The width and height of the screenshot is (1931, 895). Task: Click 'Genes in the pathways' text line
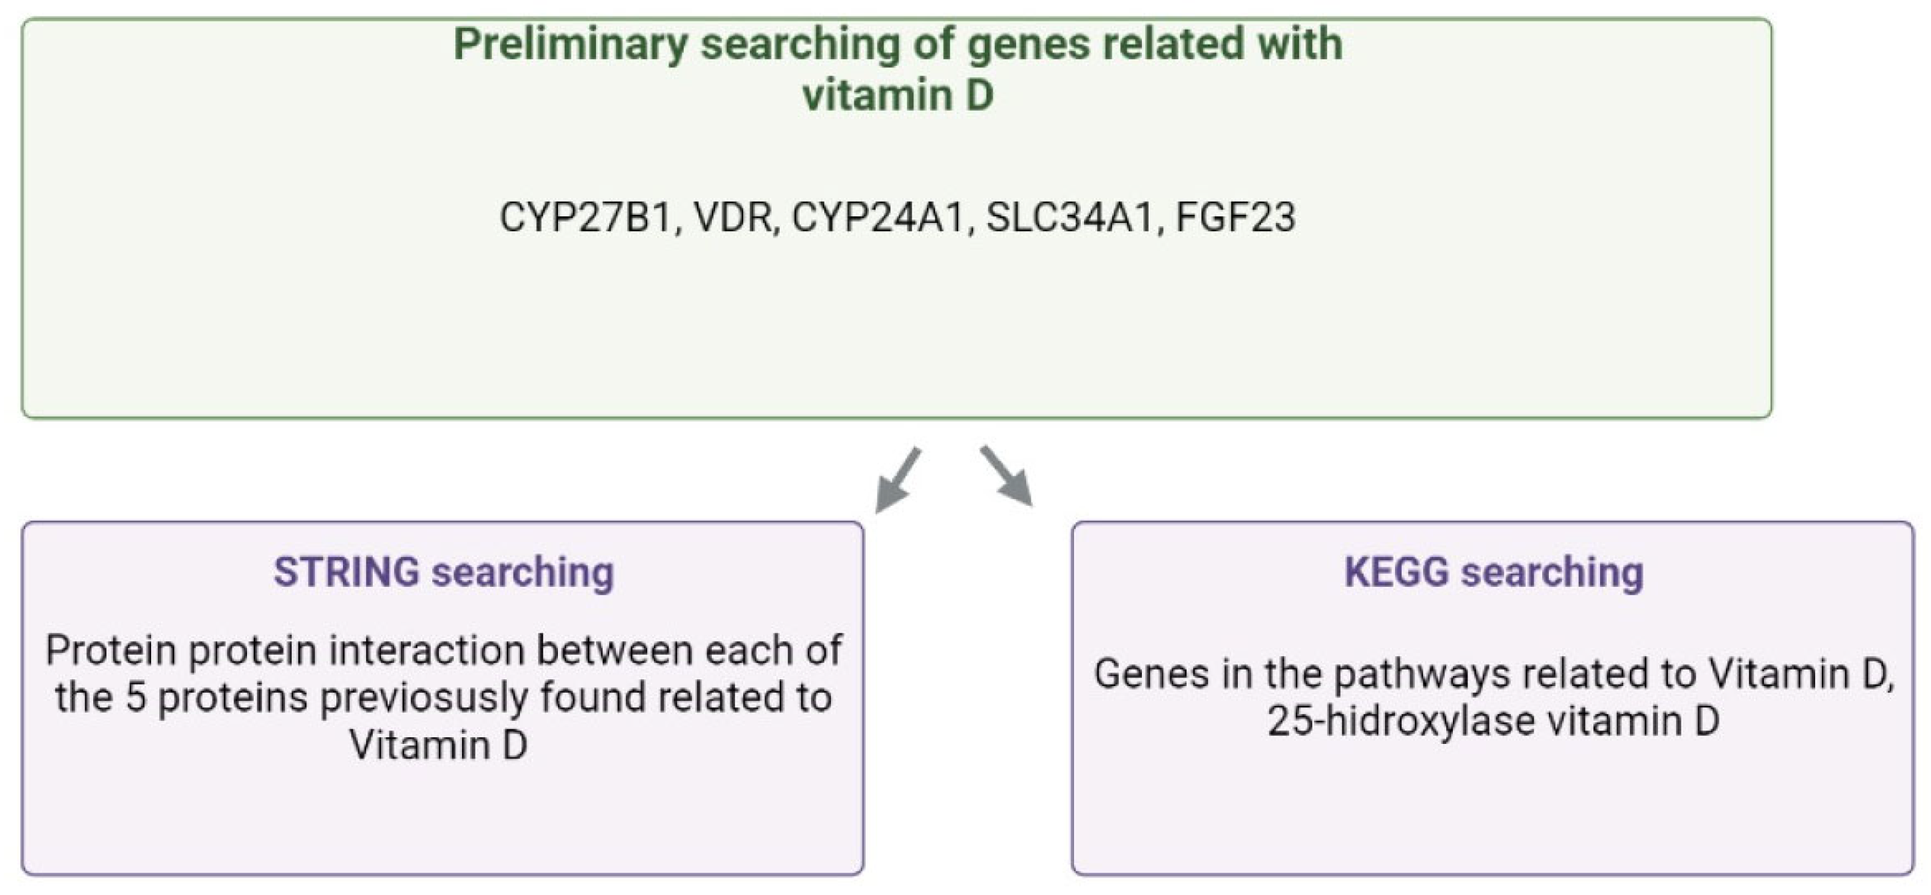point(1494,673)
